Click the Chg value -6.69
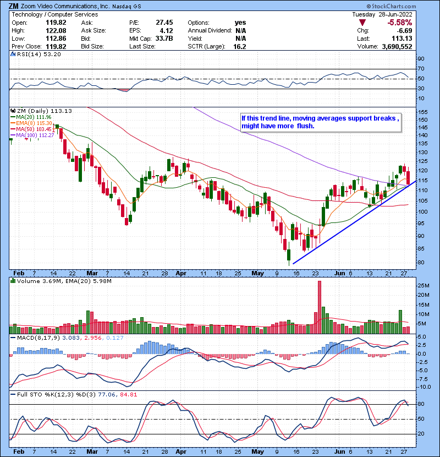Screen dimensions: 440x457 point(404,31)
